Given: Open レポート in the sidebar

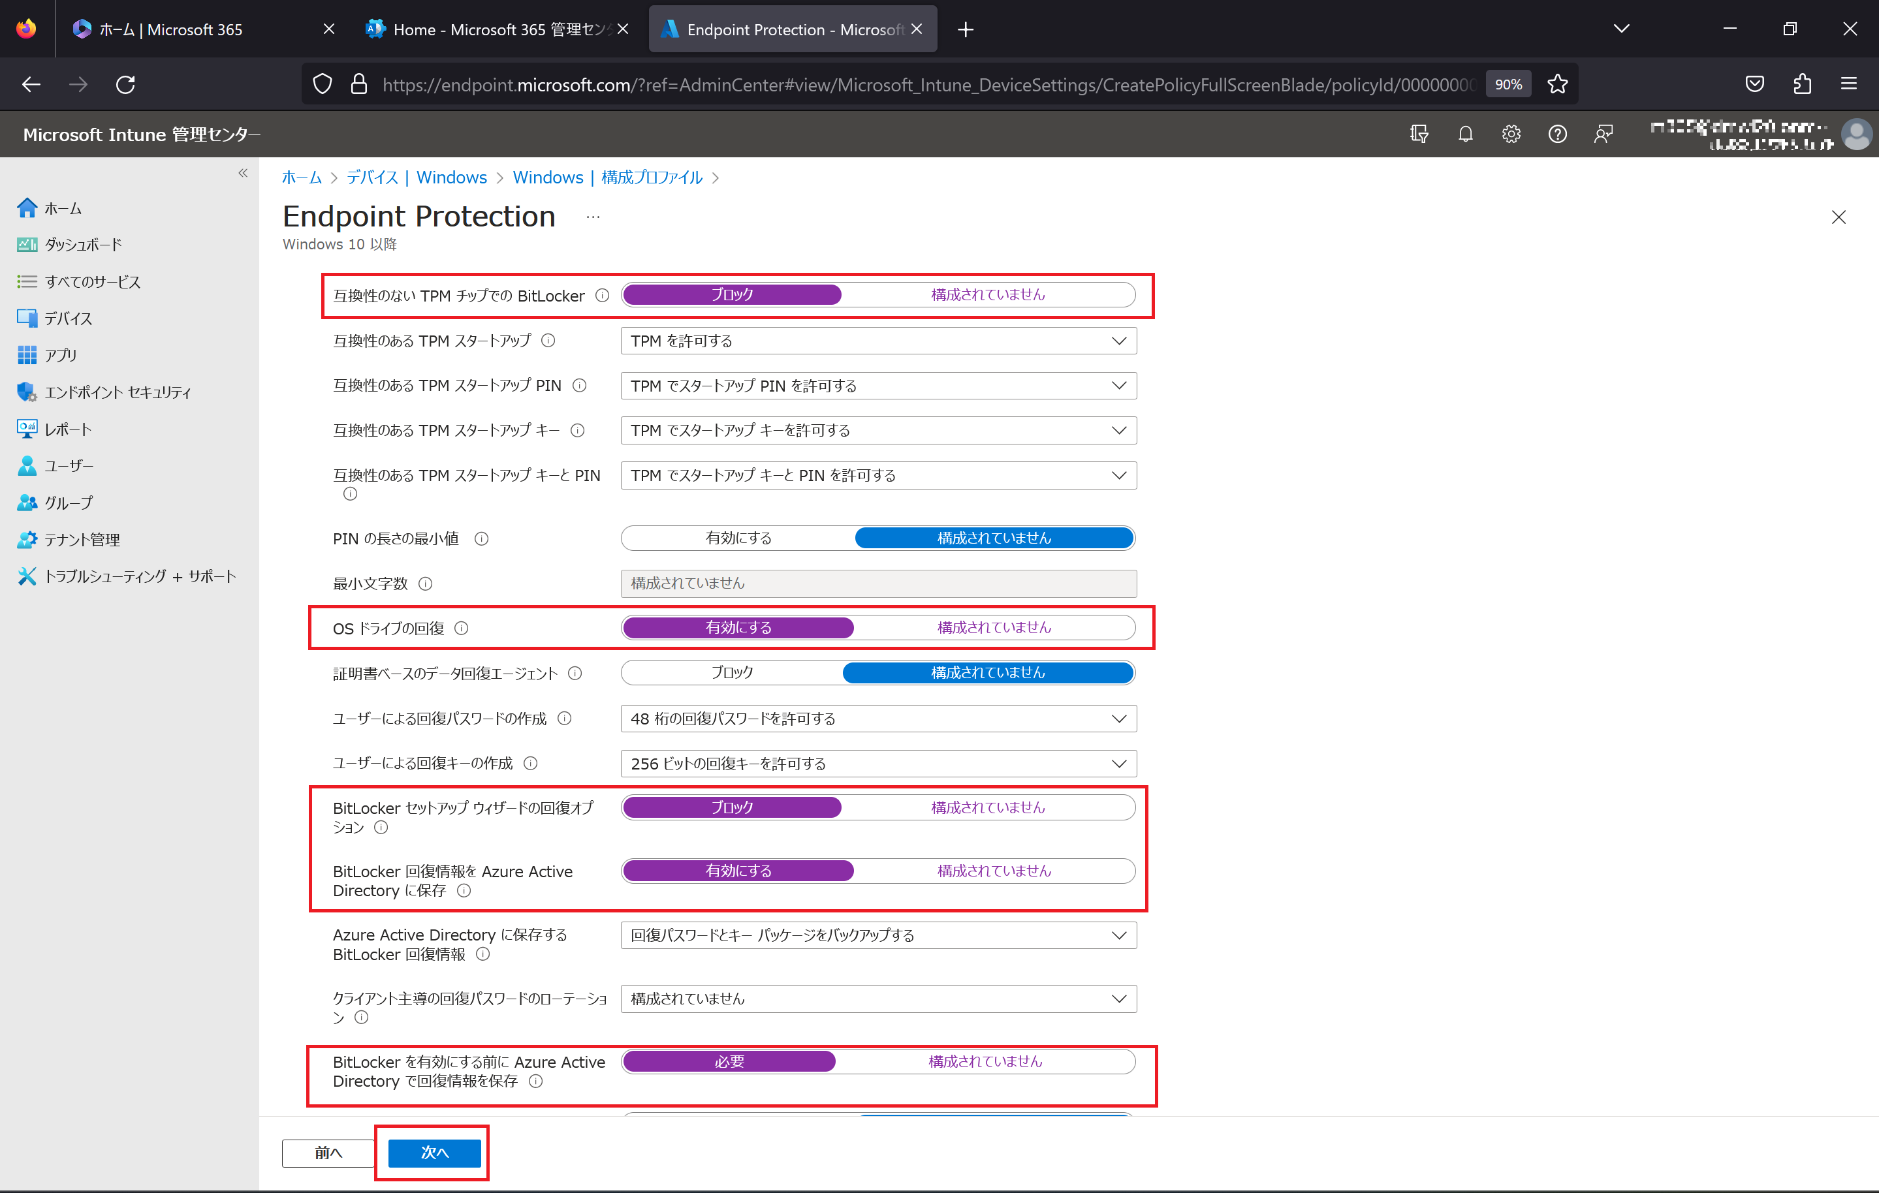Looking at the screenshot, I should 54,429.
